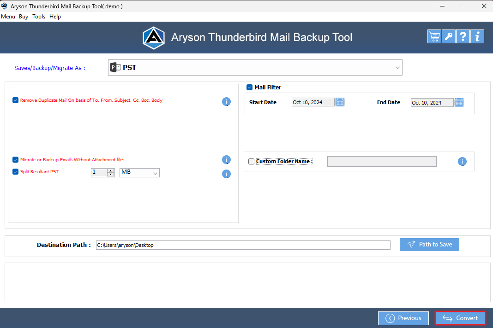Open End Date calendar picker
This screenshot has width=493, height=328.
459,102
